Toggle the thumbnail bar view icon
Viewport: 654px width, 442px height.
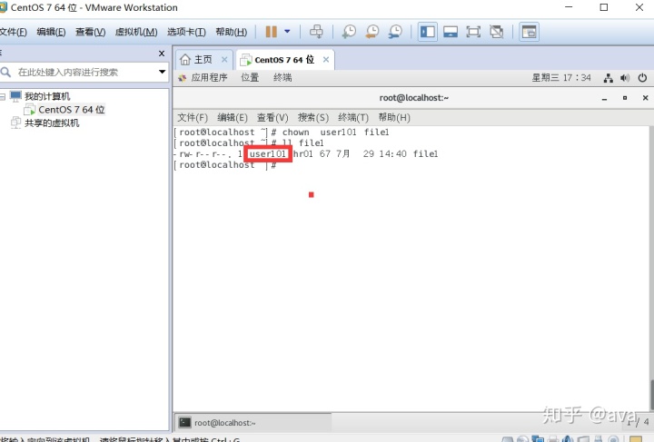451,32
